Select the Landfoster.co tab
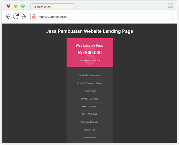 [53, 7]
